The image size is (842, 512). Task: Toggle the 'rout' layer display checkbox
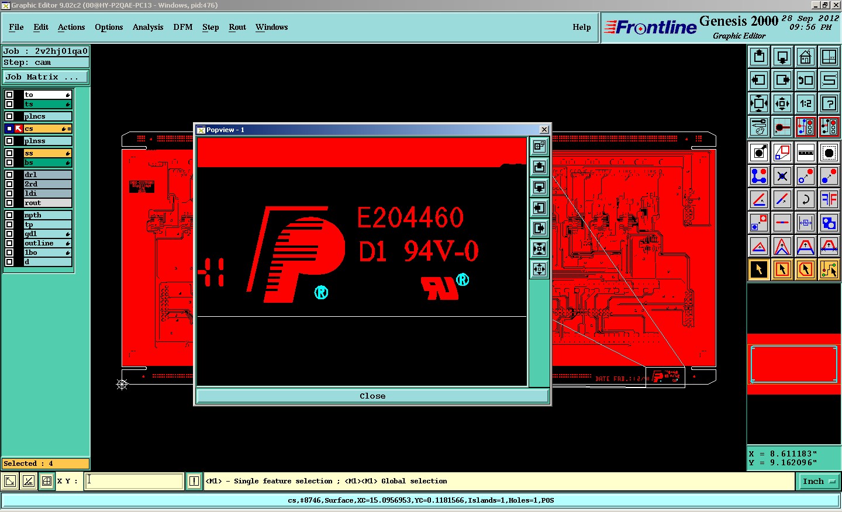click(x=9, y=203)
